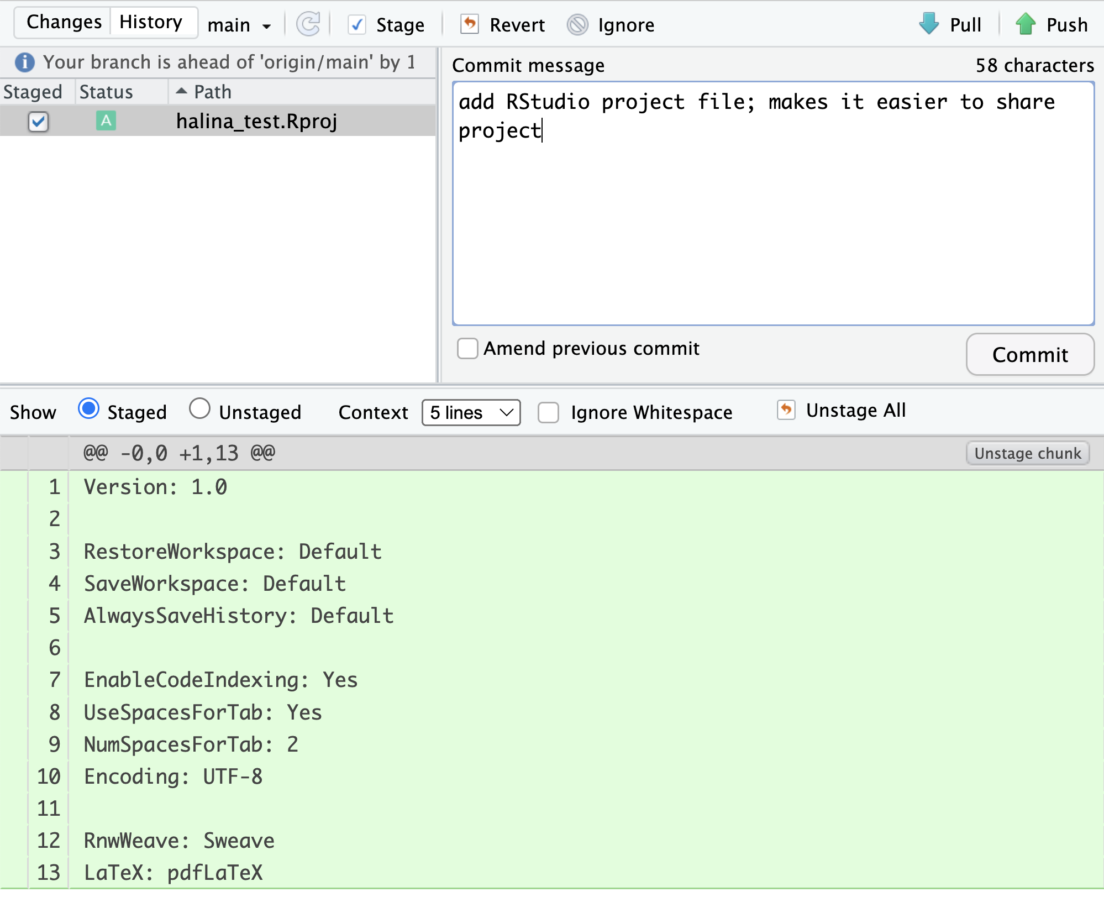Click the Stage checkmark icon in toolbar
The image size is (1104, 913).
coord(357,25)
